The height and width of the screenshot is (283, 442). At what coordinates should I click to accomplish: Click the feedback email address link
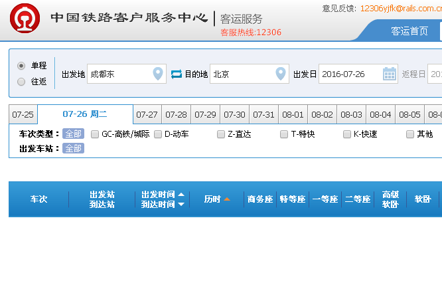[x=401, y=9]
